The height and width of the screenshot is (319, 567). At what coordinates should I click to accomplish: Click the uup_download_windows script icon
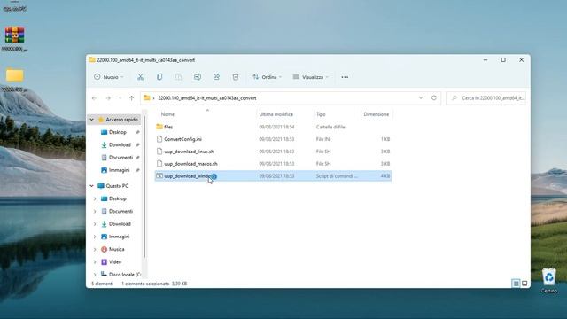pos(159,176)
